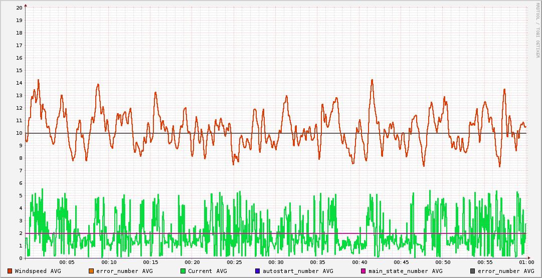This screenshot has width=542, height=278.
Task: Click the y-axis value 20 label
Action: [19, 8]
